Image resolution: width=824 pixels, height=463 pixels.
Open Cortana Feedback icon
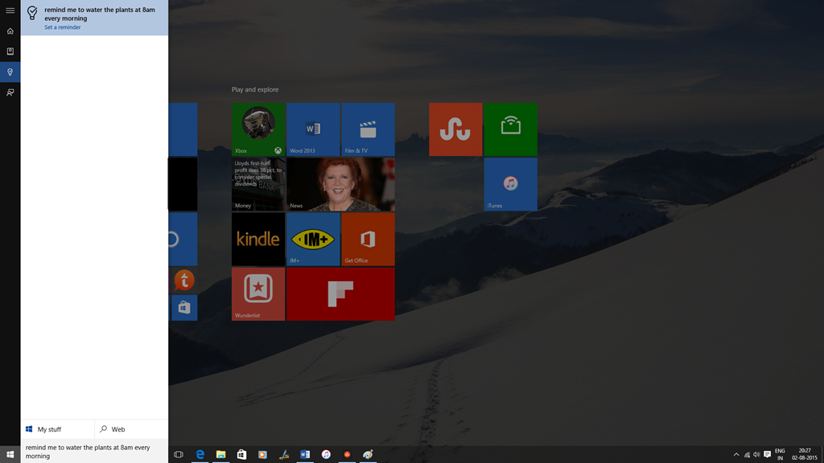10,92
